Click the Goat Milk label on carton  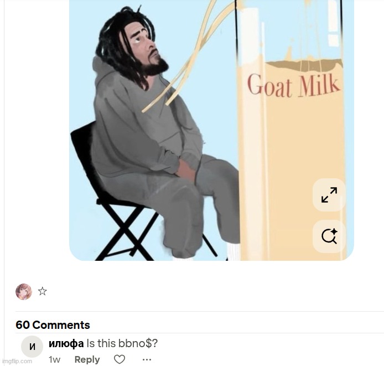(x=293, y=85)
